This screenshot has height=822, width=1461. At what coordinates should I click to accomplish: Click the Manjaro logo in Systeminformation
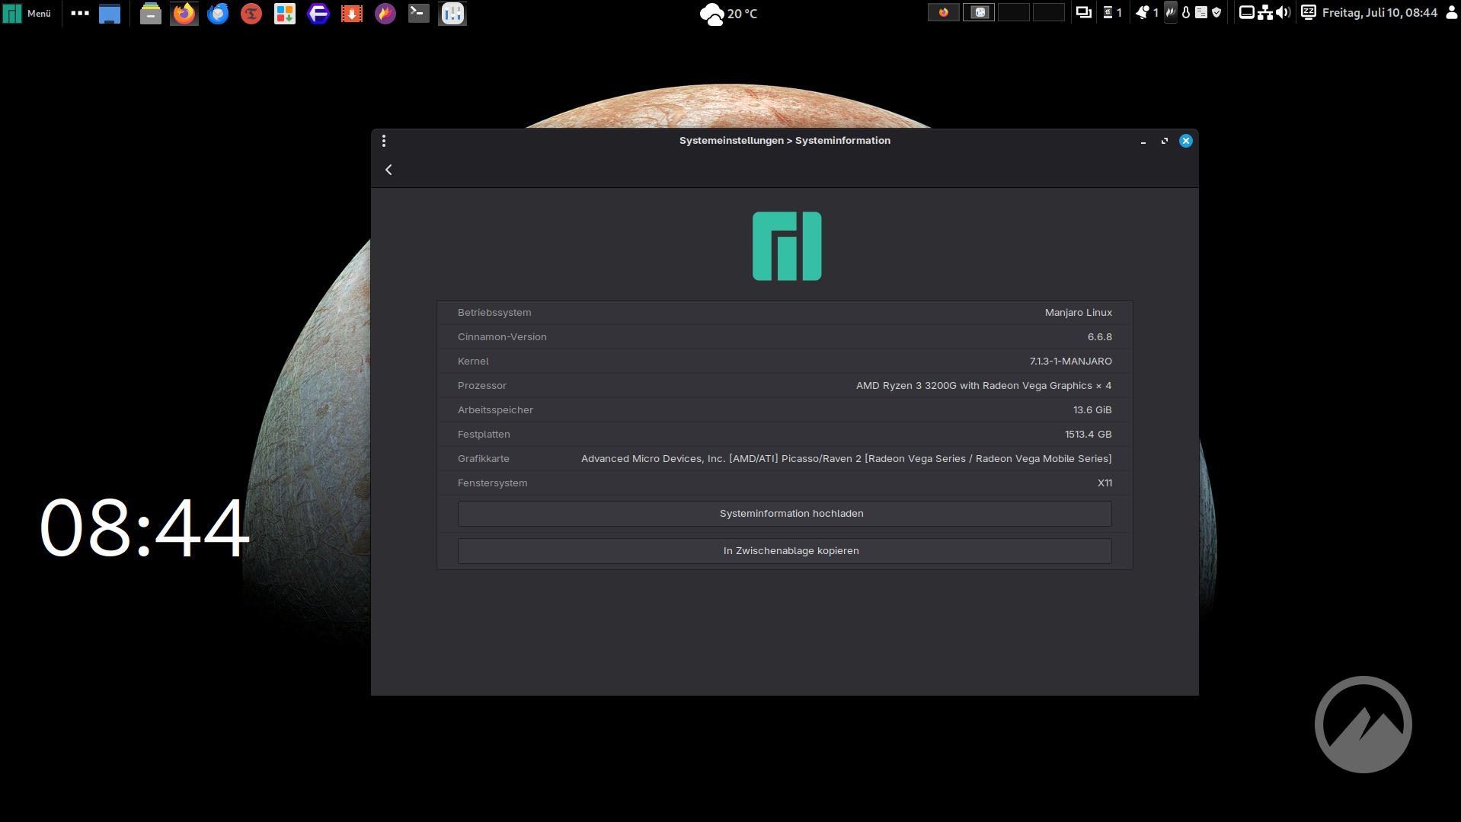[787, 246]
